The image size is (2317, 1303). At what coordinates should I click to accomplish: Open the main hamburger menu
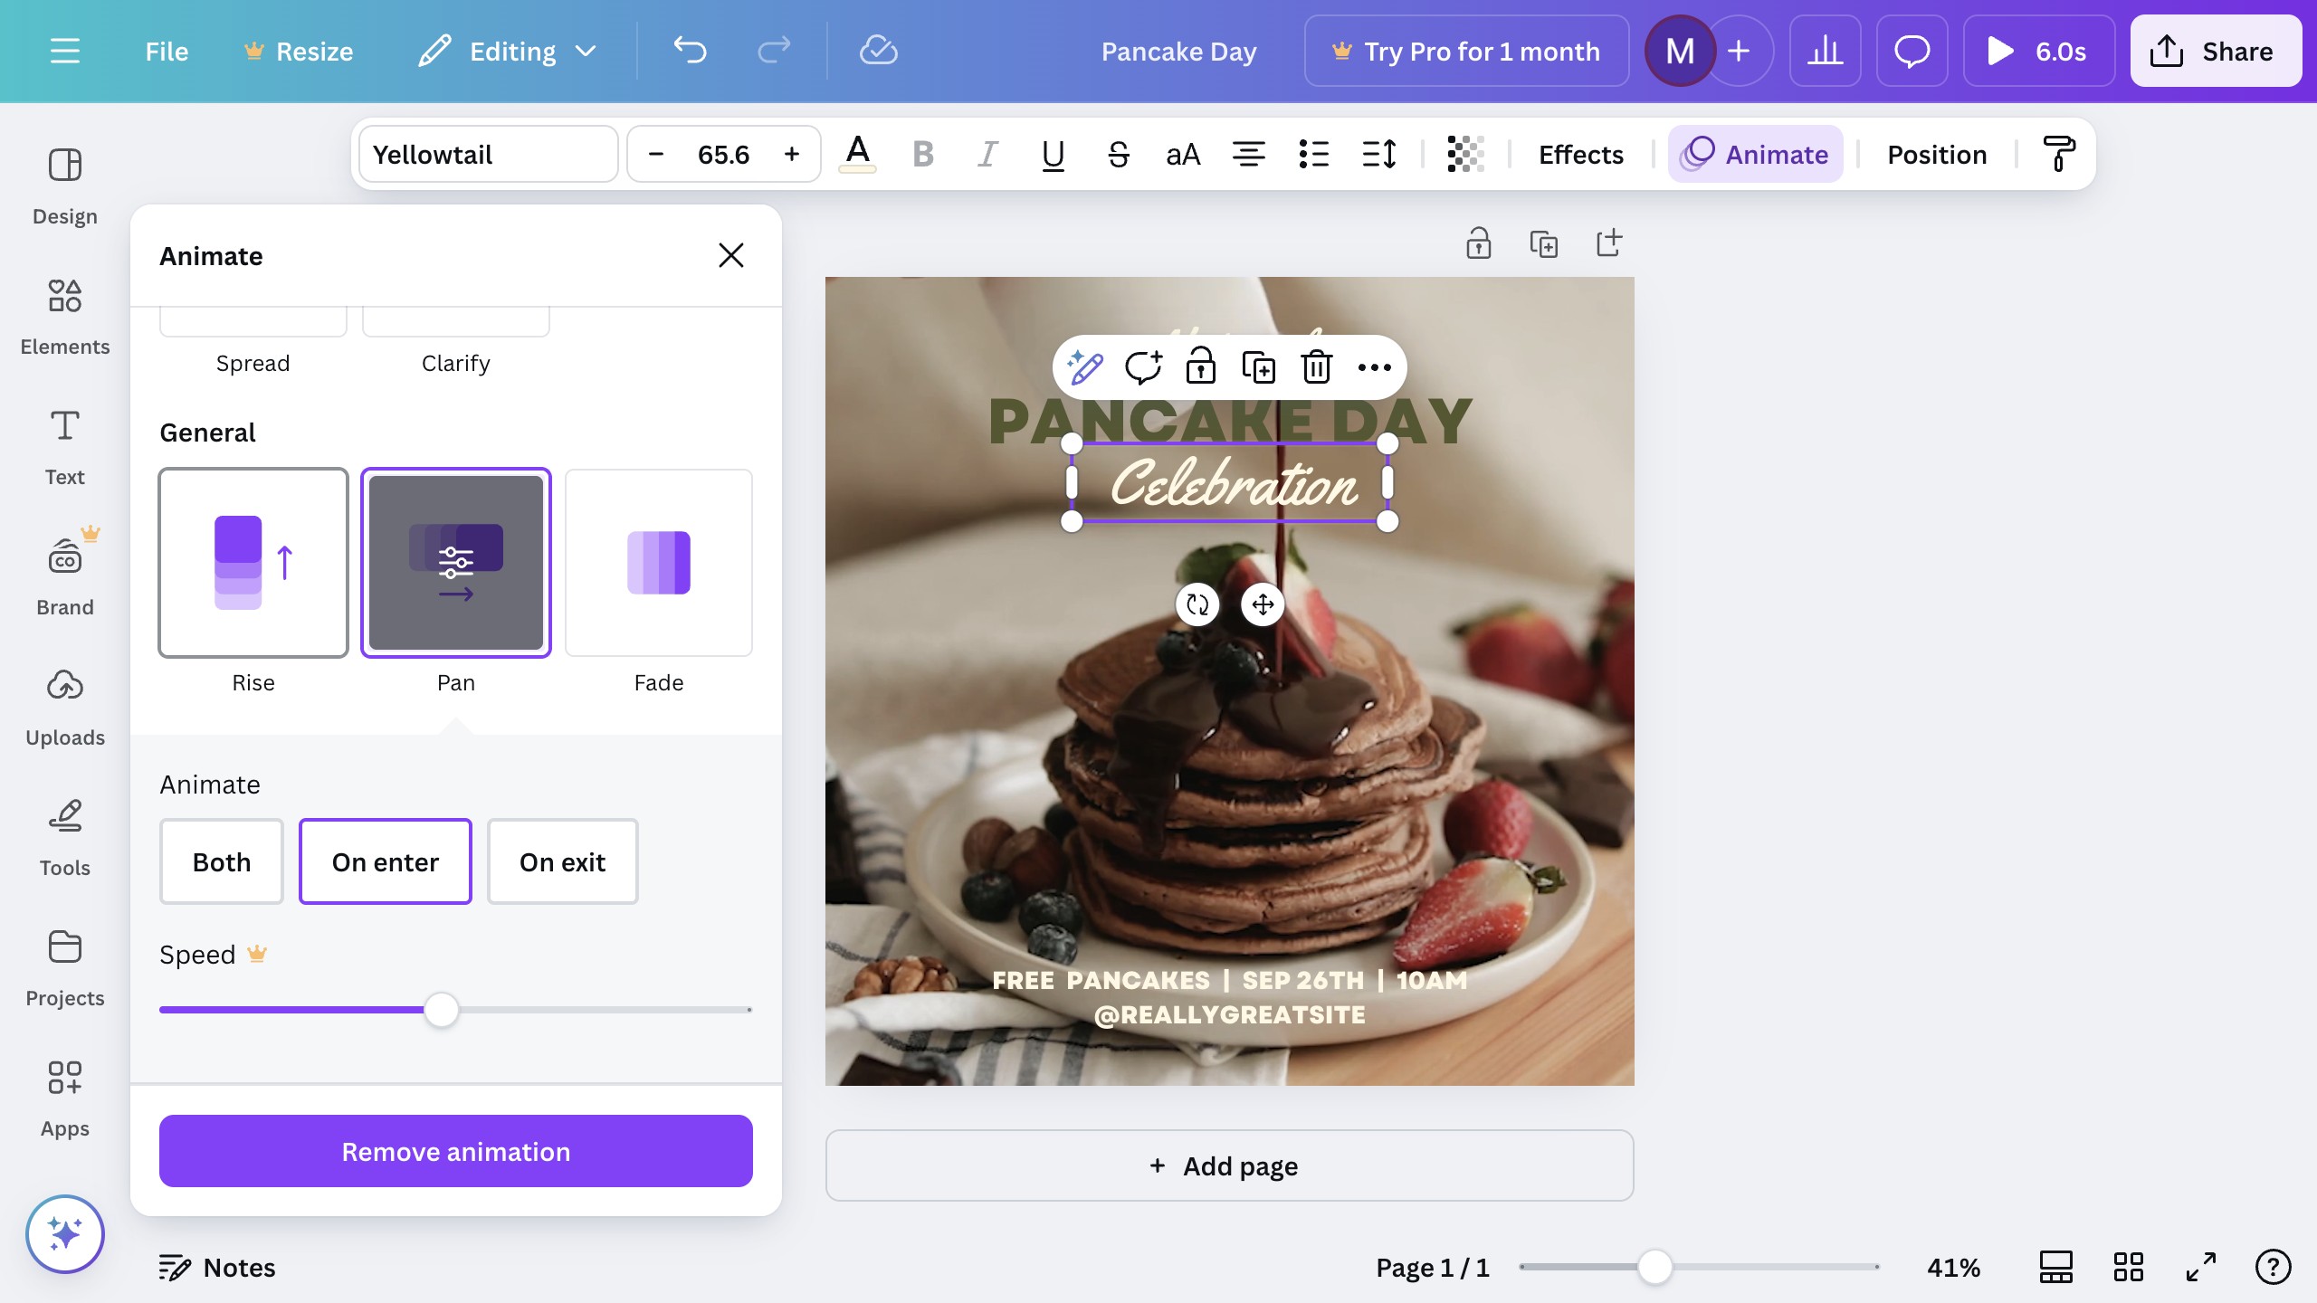[64, 51]
